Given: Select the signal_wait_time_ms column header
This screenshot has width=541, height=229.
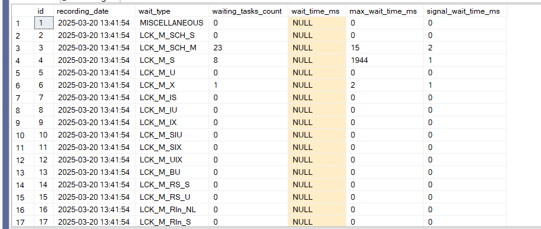Looking at the screenshot, I should (464, 11).
